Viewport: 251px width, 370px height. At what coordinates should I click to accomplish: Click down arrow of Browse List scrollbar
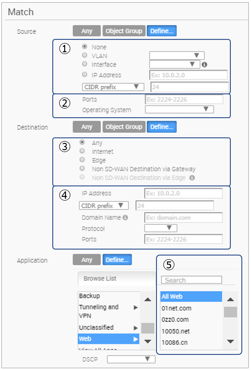[x=148, y=341]
